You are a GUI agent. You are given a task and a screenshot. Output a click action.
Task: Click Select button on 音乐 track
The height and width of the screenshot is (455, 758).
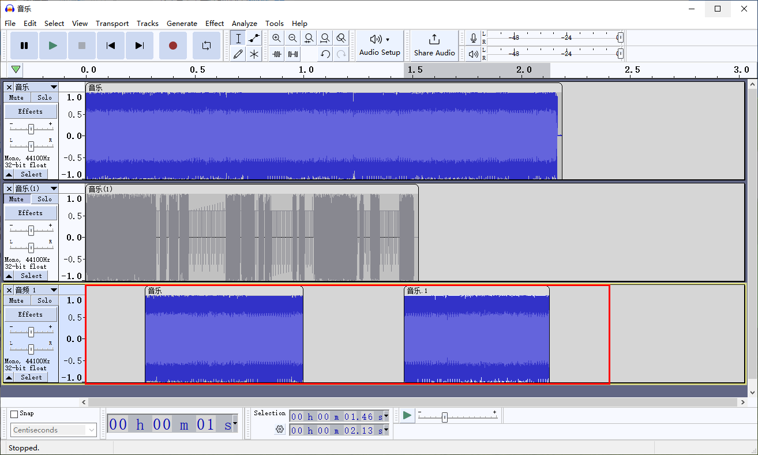point(31,174)
